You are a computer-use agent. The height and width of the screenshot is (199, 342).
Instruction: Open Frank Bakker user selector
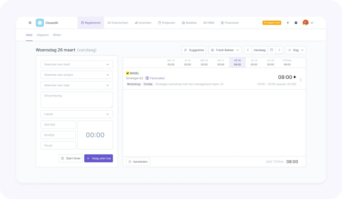click(225, 50)
